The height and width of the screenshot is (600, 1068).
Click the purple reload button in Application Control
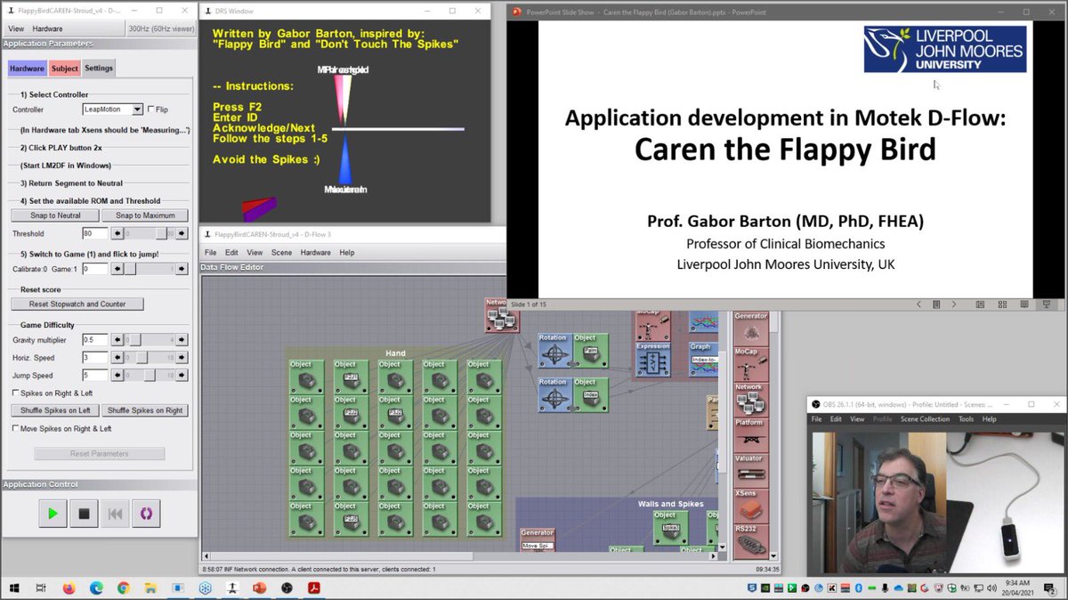pos(146,514)
